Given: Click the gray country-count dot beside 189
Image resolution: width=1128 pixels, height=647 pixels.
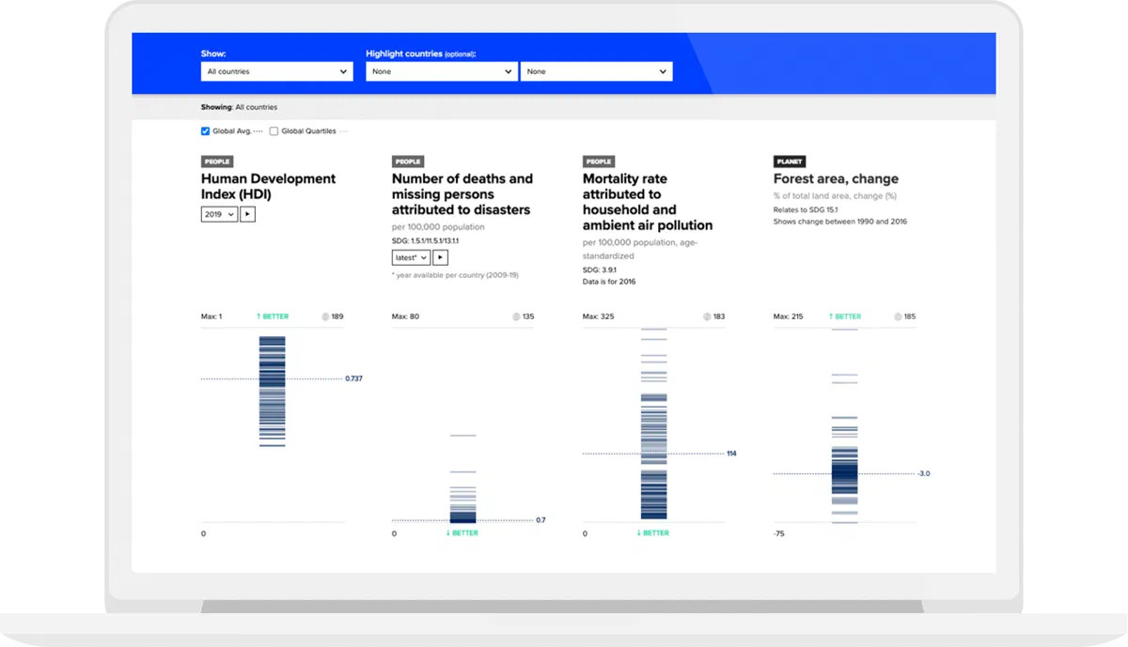Looking at the screenshot, I should click(325, 316).
